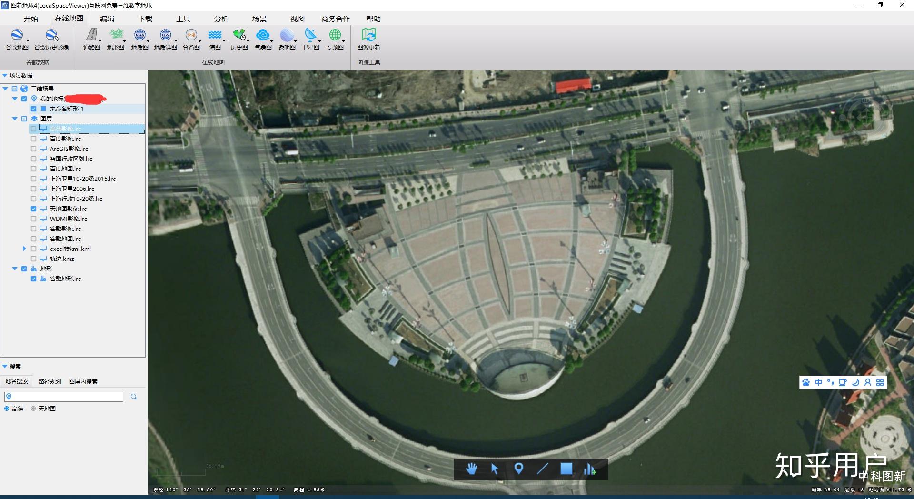Choose the line drawing tool in bottom toolbar
914x499 pixels.
click(x=542, y=469)
